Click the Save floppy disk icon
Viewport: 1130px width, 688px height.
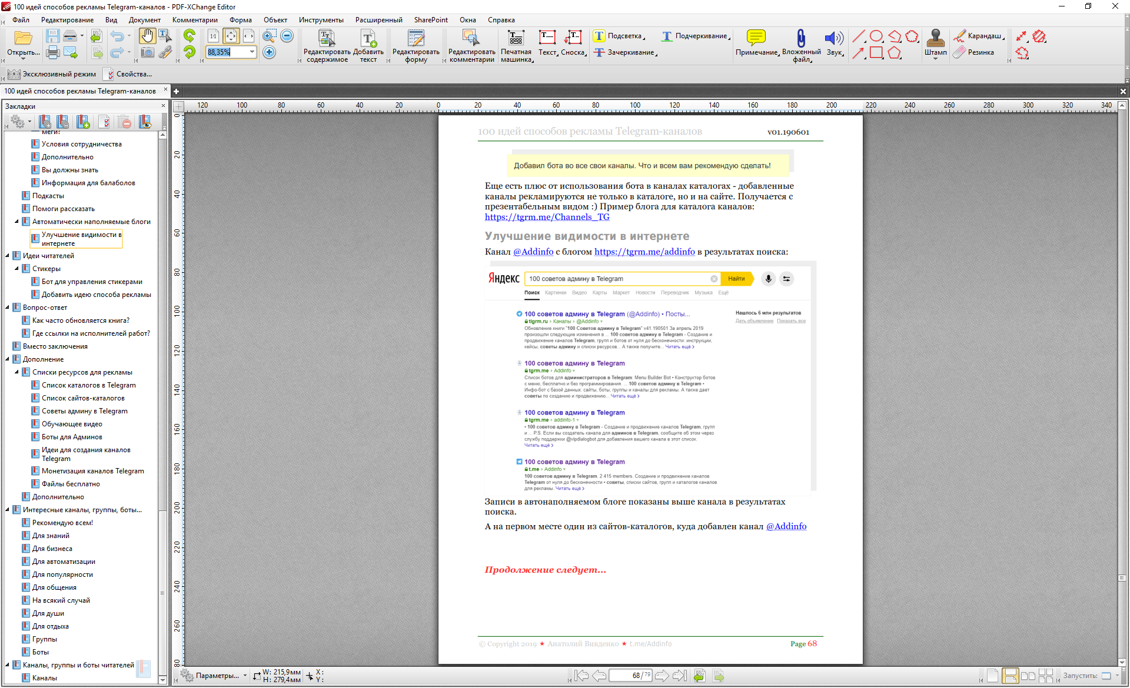(x=53, y=36)
